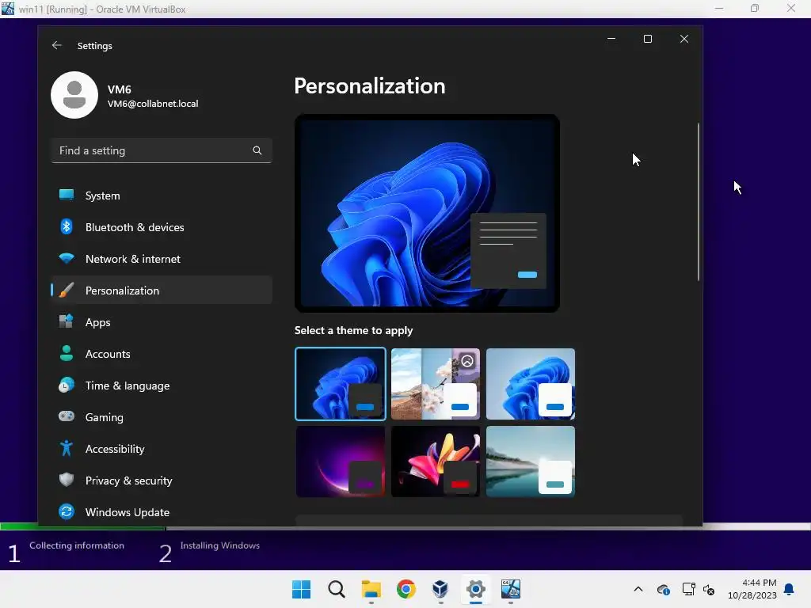Click the large theme preview image
Screen dimensions: 811x608
[x=427, y=213]
